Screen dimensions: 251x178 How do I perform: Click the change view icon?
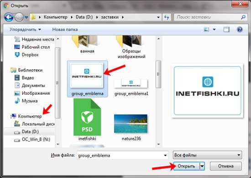pyautogui.click(x=206, y=30)
